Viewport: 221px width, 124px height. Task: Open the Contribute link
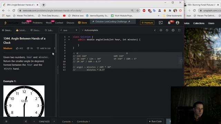click(83, 122)
